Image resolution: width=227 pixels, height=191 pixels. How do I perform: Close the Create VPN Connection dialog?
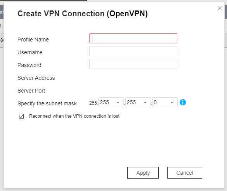[x=220, y=8]
